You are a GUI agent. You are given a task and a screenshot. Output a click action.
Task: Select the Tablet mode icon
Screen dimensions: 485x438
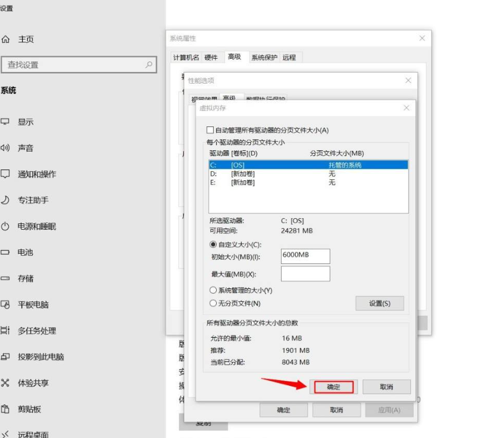tap(5, 305)
